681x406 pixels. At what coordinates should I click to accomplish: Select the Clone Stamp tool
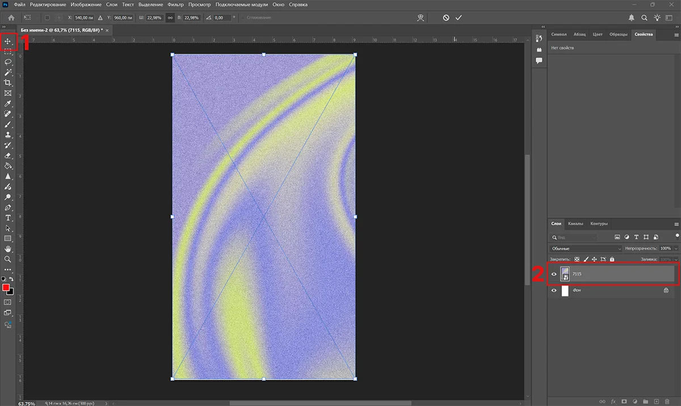pyautogui.click(x=8, y=135)
